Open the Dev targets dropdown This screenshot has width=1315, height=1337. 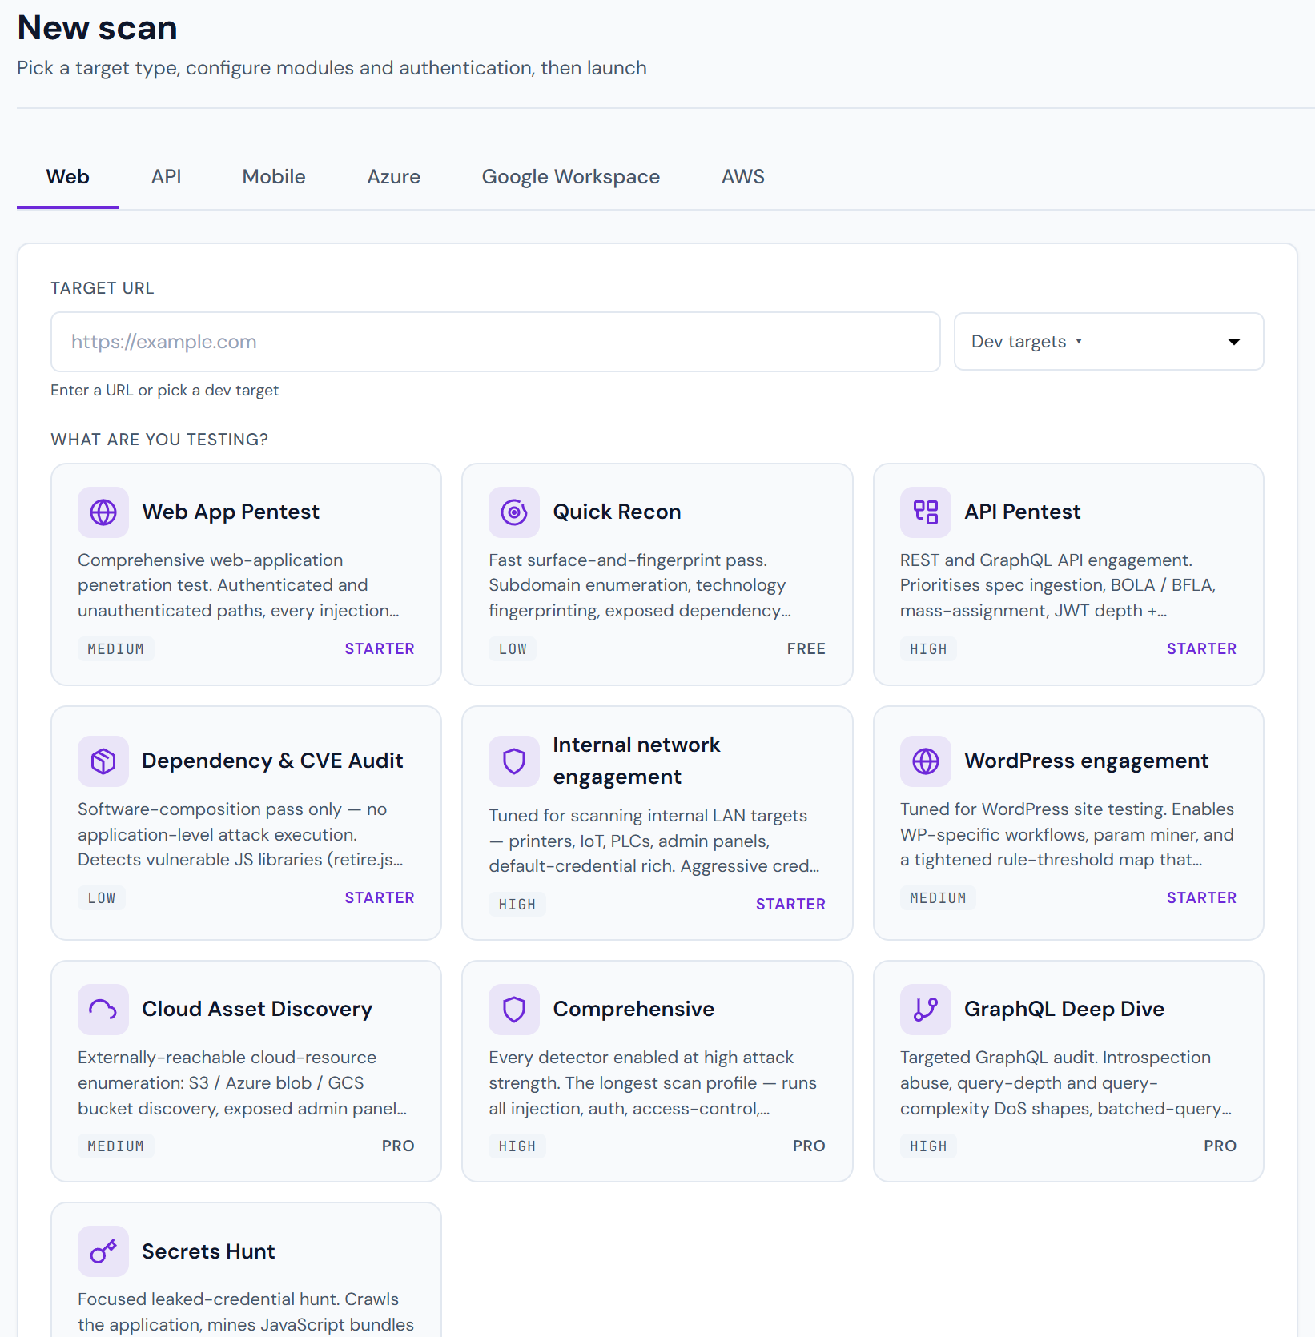click(1109, 342)
